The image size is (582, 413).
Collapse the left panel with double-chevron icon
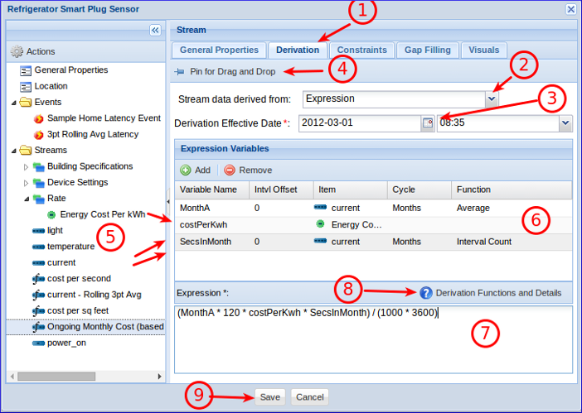[155, 30]
